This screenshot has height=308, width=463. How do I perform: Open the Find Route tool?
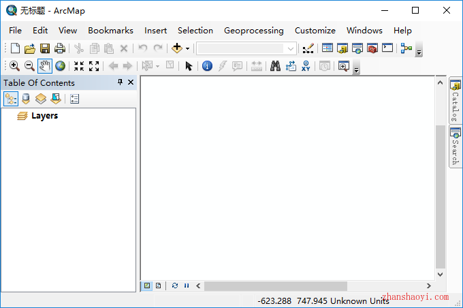click(x=291, y=66)
